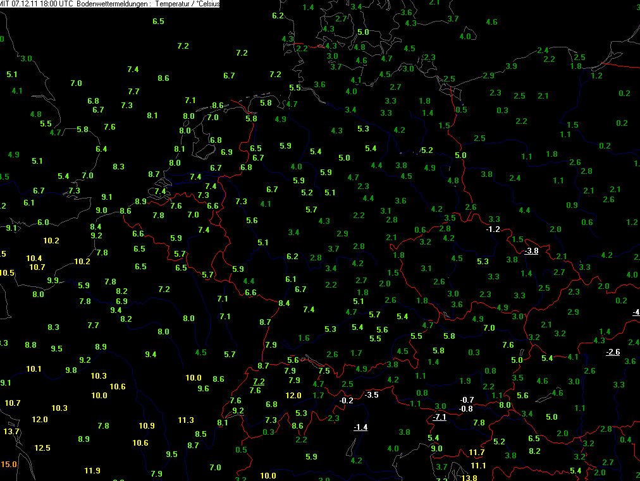Click the -0.7 temperature label

pyautogui.click(x=467, y=399)
